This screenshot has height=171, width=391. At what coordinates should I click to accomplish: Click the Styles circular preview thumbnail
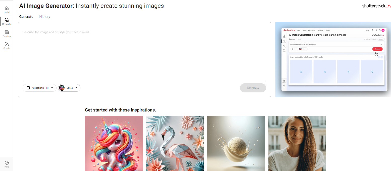tap(62, 88)
